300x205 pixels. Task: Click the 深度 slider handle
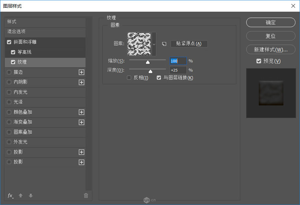coord(150,71)
